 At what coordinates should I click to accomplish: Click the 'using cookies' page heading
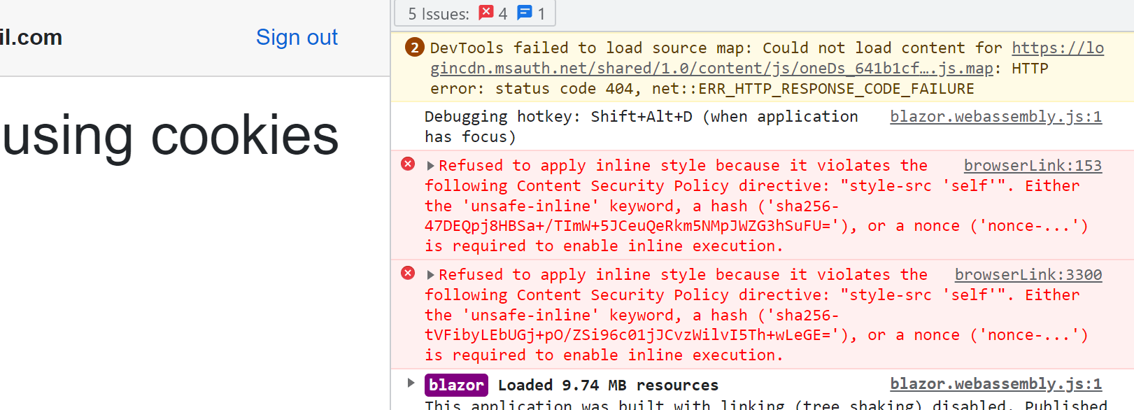click(x=171, y=135)
